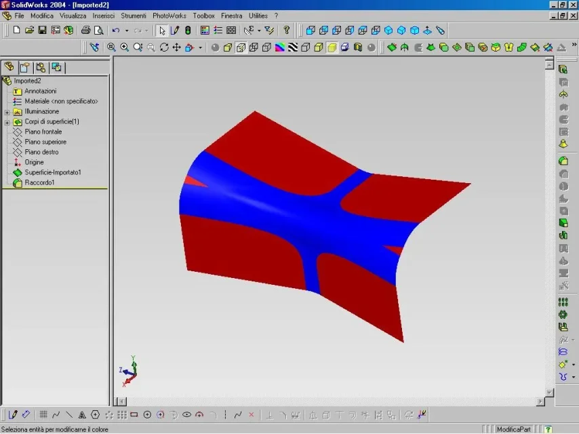Switch to the ConfigurationManager tab
Image resolution: width=579 pixels, height=434 pixels.
click(x=41, y=68)
